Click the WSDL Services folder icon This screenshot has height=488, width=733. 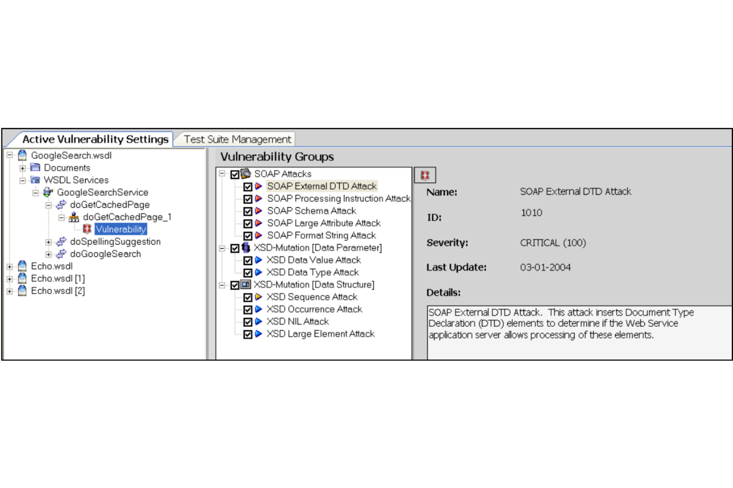35,180
